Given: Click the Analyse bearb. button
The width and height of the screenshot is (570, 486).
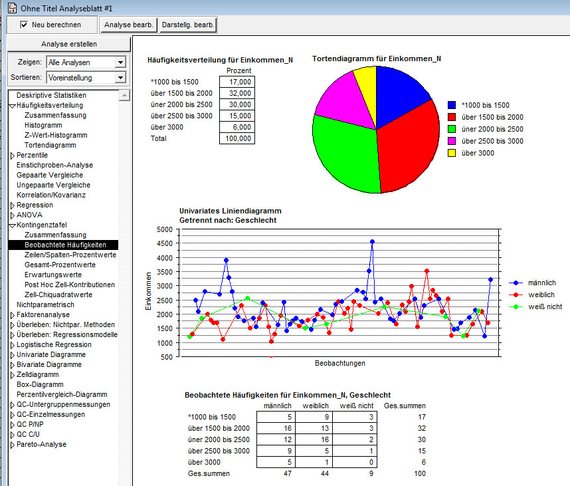Looking at the screenshot, I should pos(129,25).
